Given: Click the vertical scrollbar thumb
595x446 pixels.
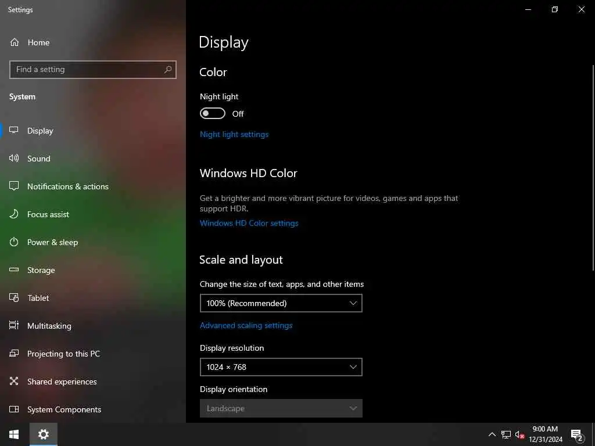Looking at the screenshot, I should (593, 168).
